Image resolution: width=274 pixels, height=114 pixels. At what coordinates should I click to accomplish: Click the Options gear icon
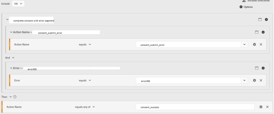(241, 7)
